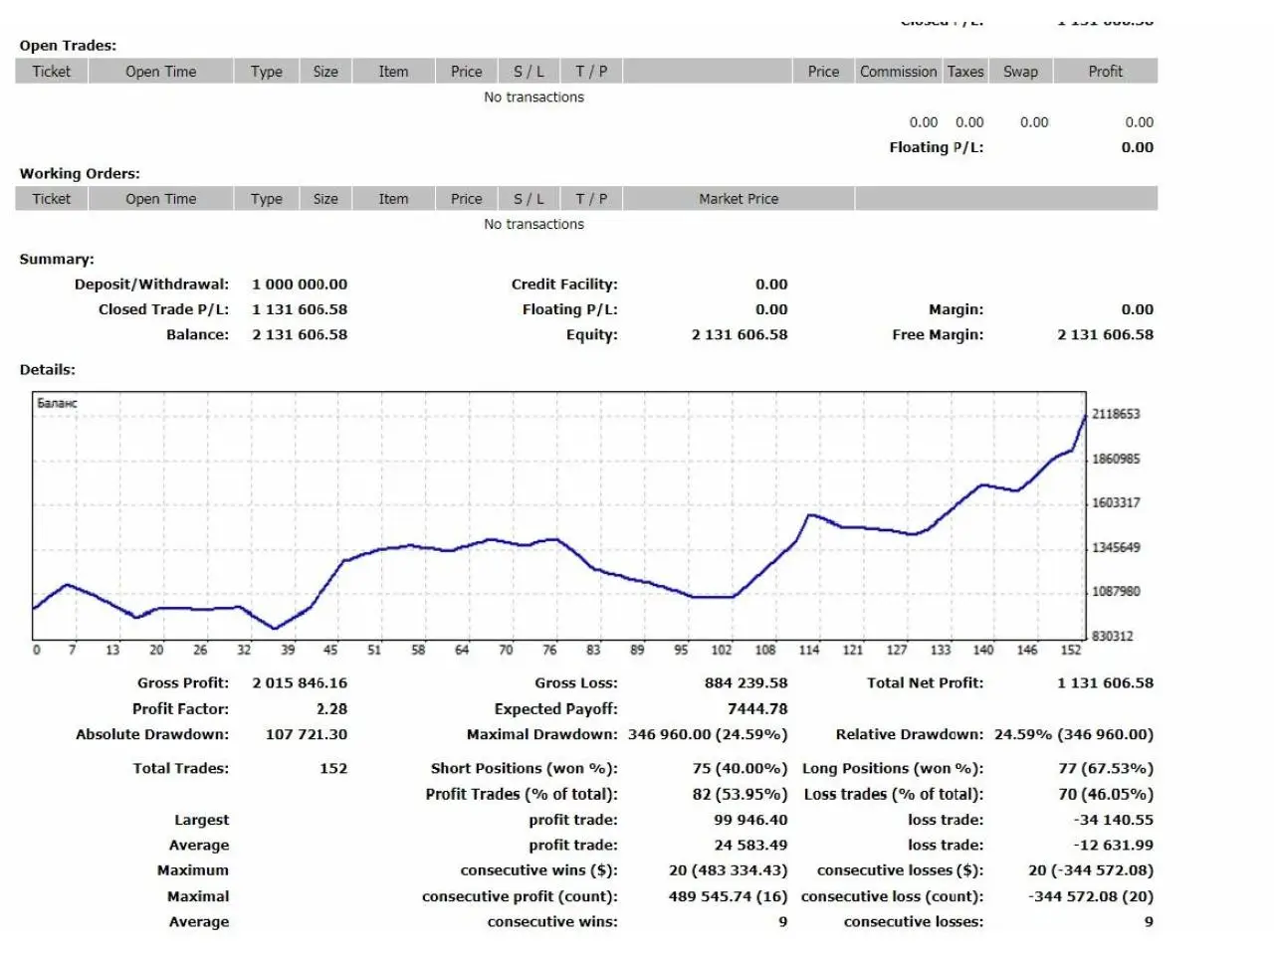Select the Taxes column header
The image size is (1274, 955).
[x=964, y=72]
